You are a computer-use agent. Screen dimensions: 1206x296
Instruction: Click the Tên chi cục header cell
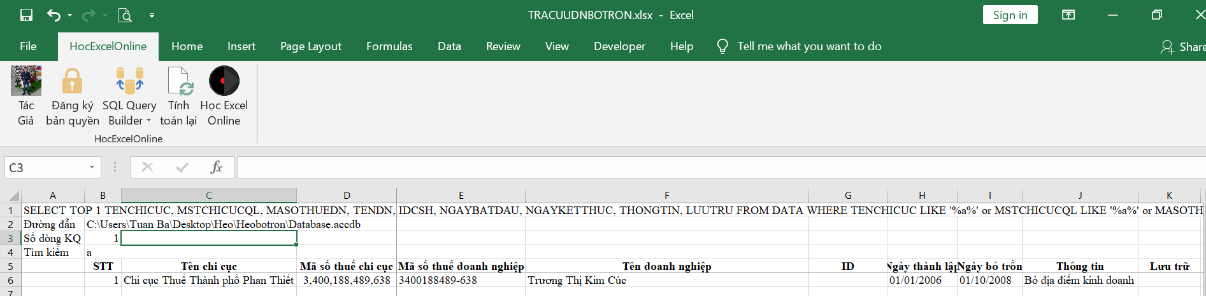click(209, 266)
